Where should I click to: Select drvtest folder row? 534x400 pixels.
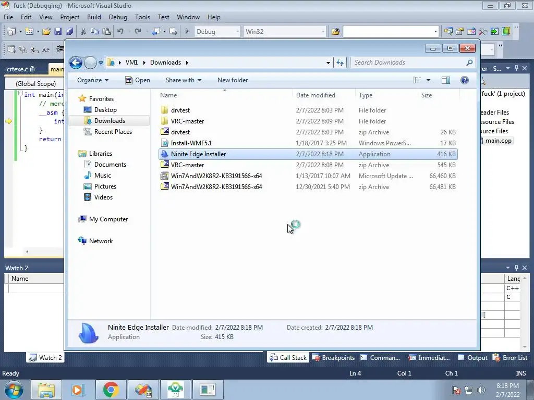308,110
